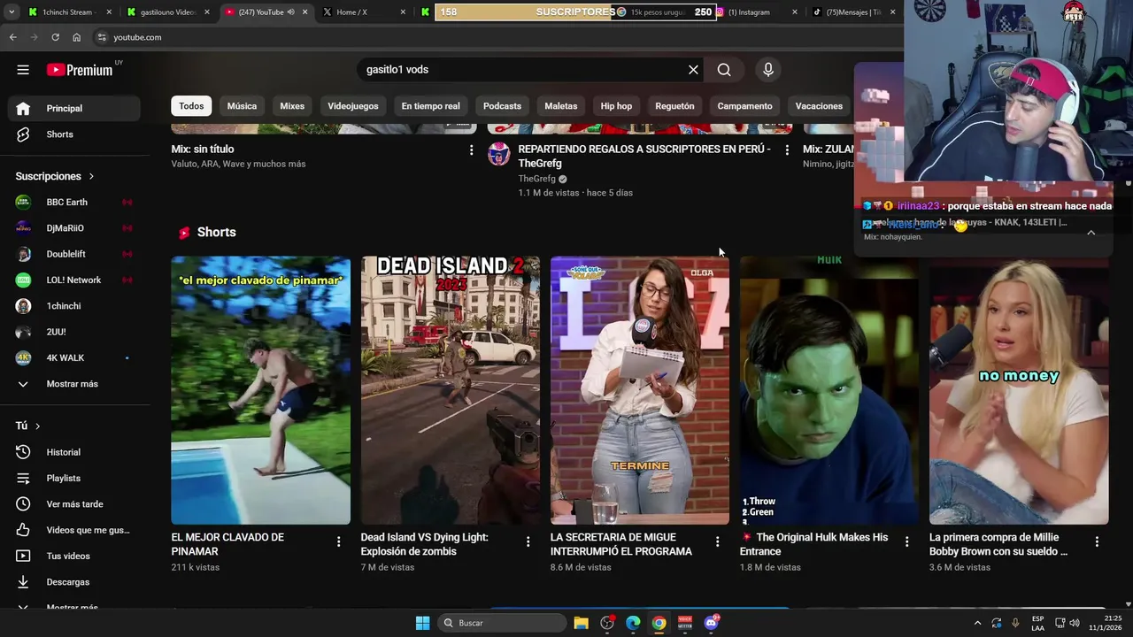Clear the search box with the X

(x=693, y=70)
